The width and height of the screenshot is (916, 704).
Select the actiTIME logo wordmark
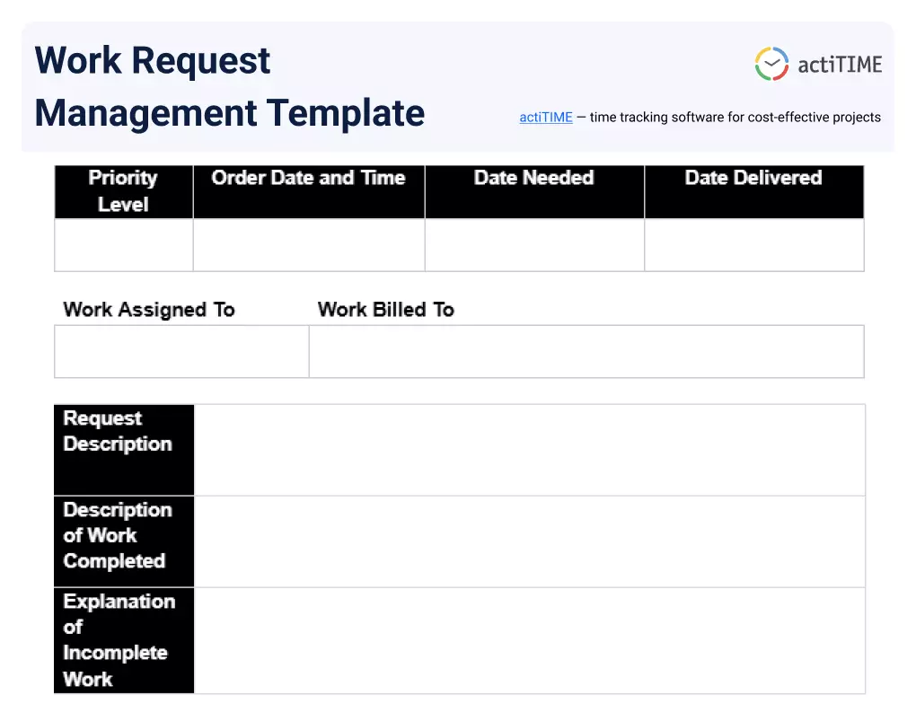coord(841,63)
